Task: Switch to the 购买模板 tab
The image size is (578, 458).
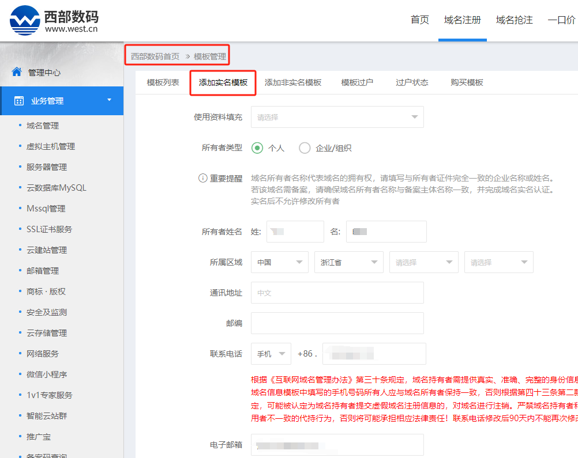Action: [467, 82]
